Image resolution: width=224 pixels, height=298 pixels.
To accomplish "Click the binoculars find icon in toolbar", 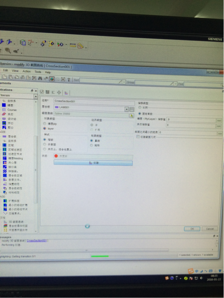I will click(40, 78).
